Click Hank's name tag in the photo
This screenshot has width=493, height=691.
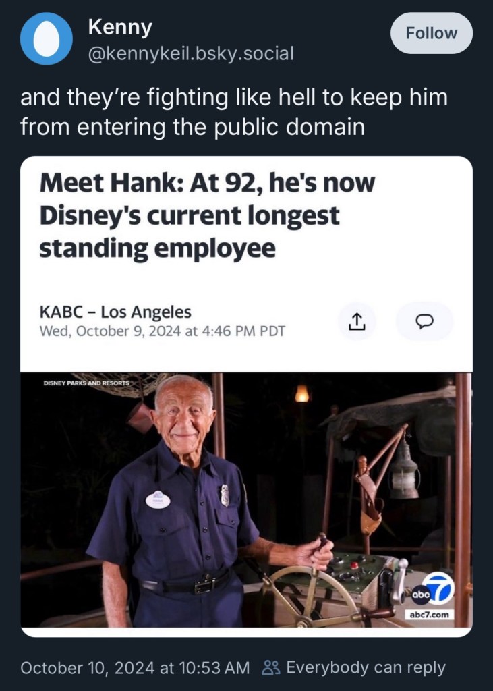pos(158,500)
